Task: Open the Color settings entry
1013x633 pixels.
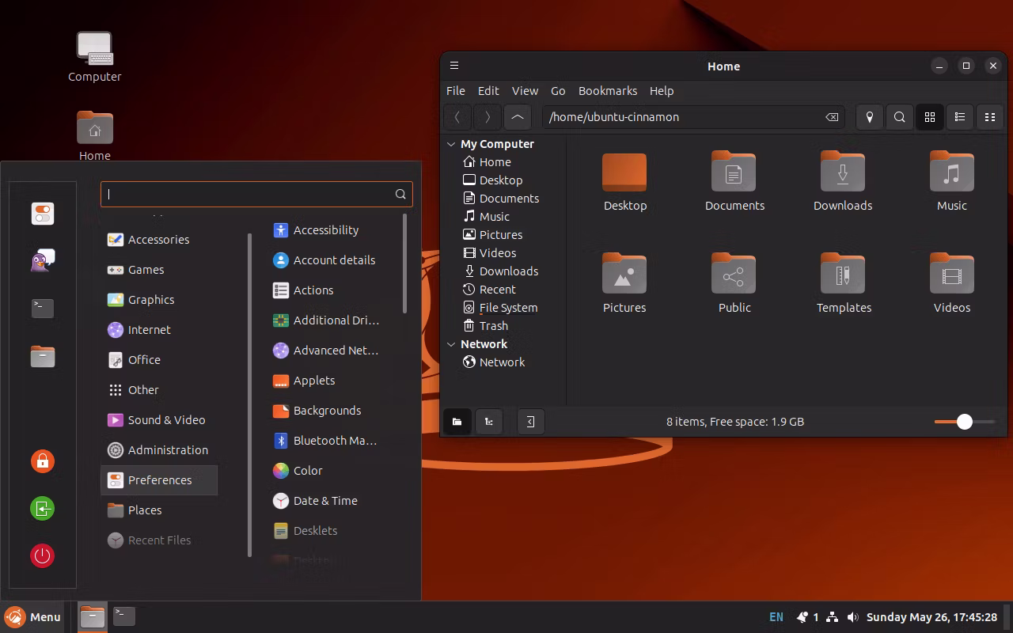Action: tap(326, 471)
